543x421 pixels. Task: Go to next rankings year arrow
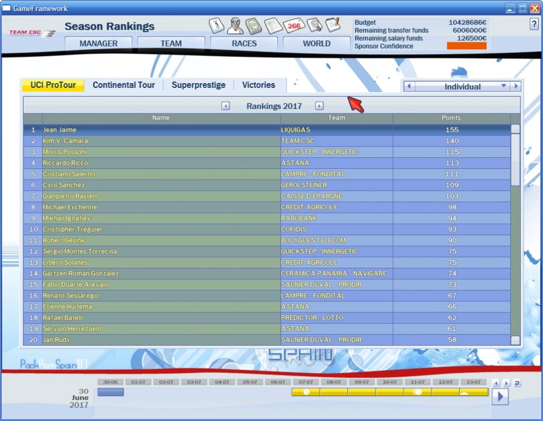click(319, 106)
